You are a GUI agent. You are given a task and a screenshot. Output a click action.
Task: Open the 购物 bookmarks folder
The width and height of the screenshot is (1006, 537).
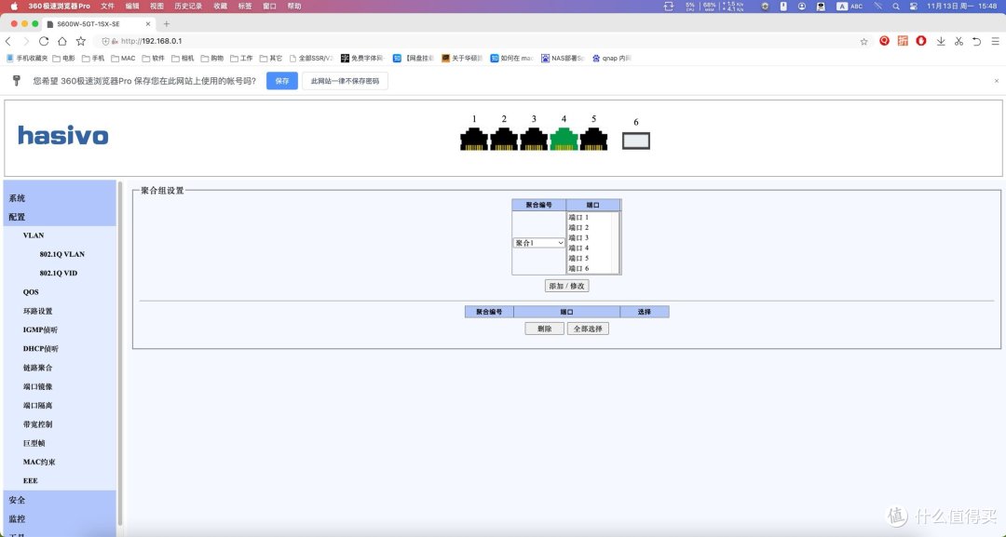click(x=212, y=59)
